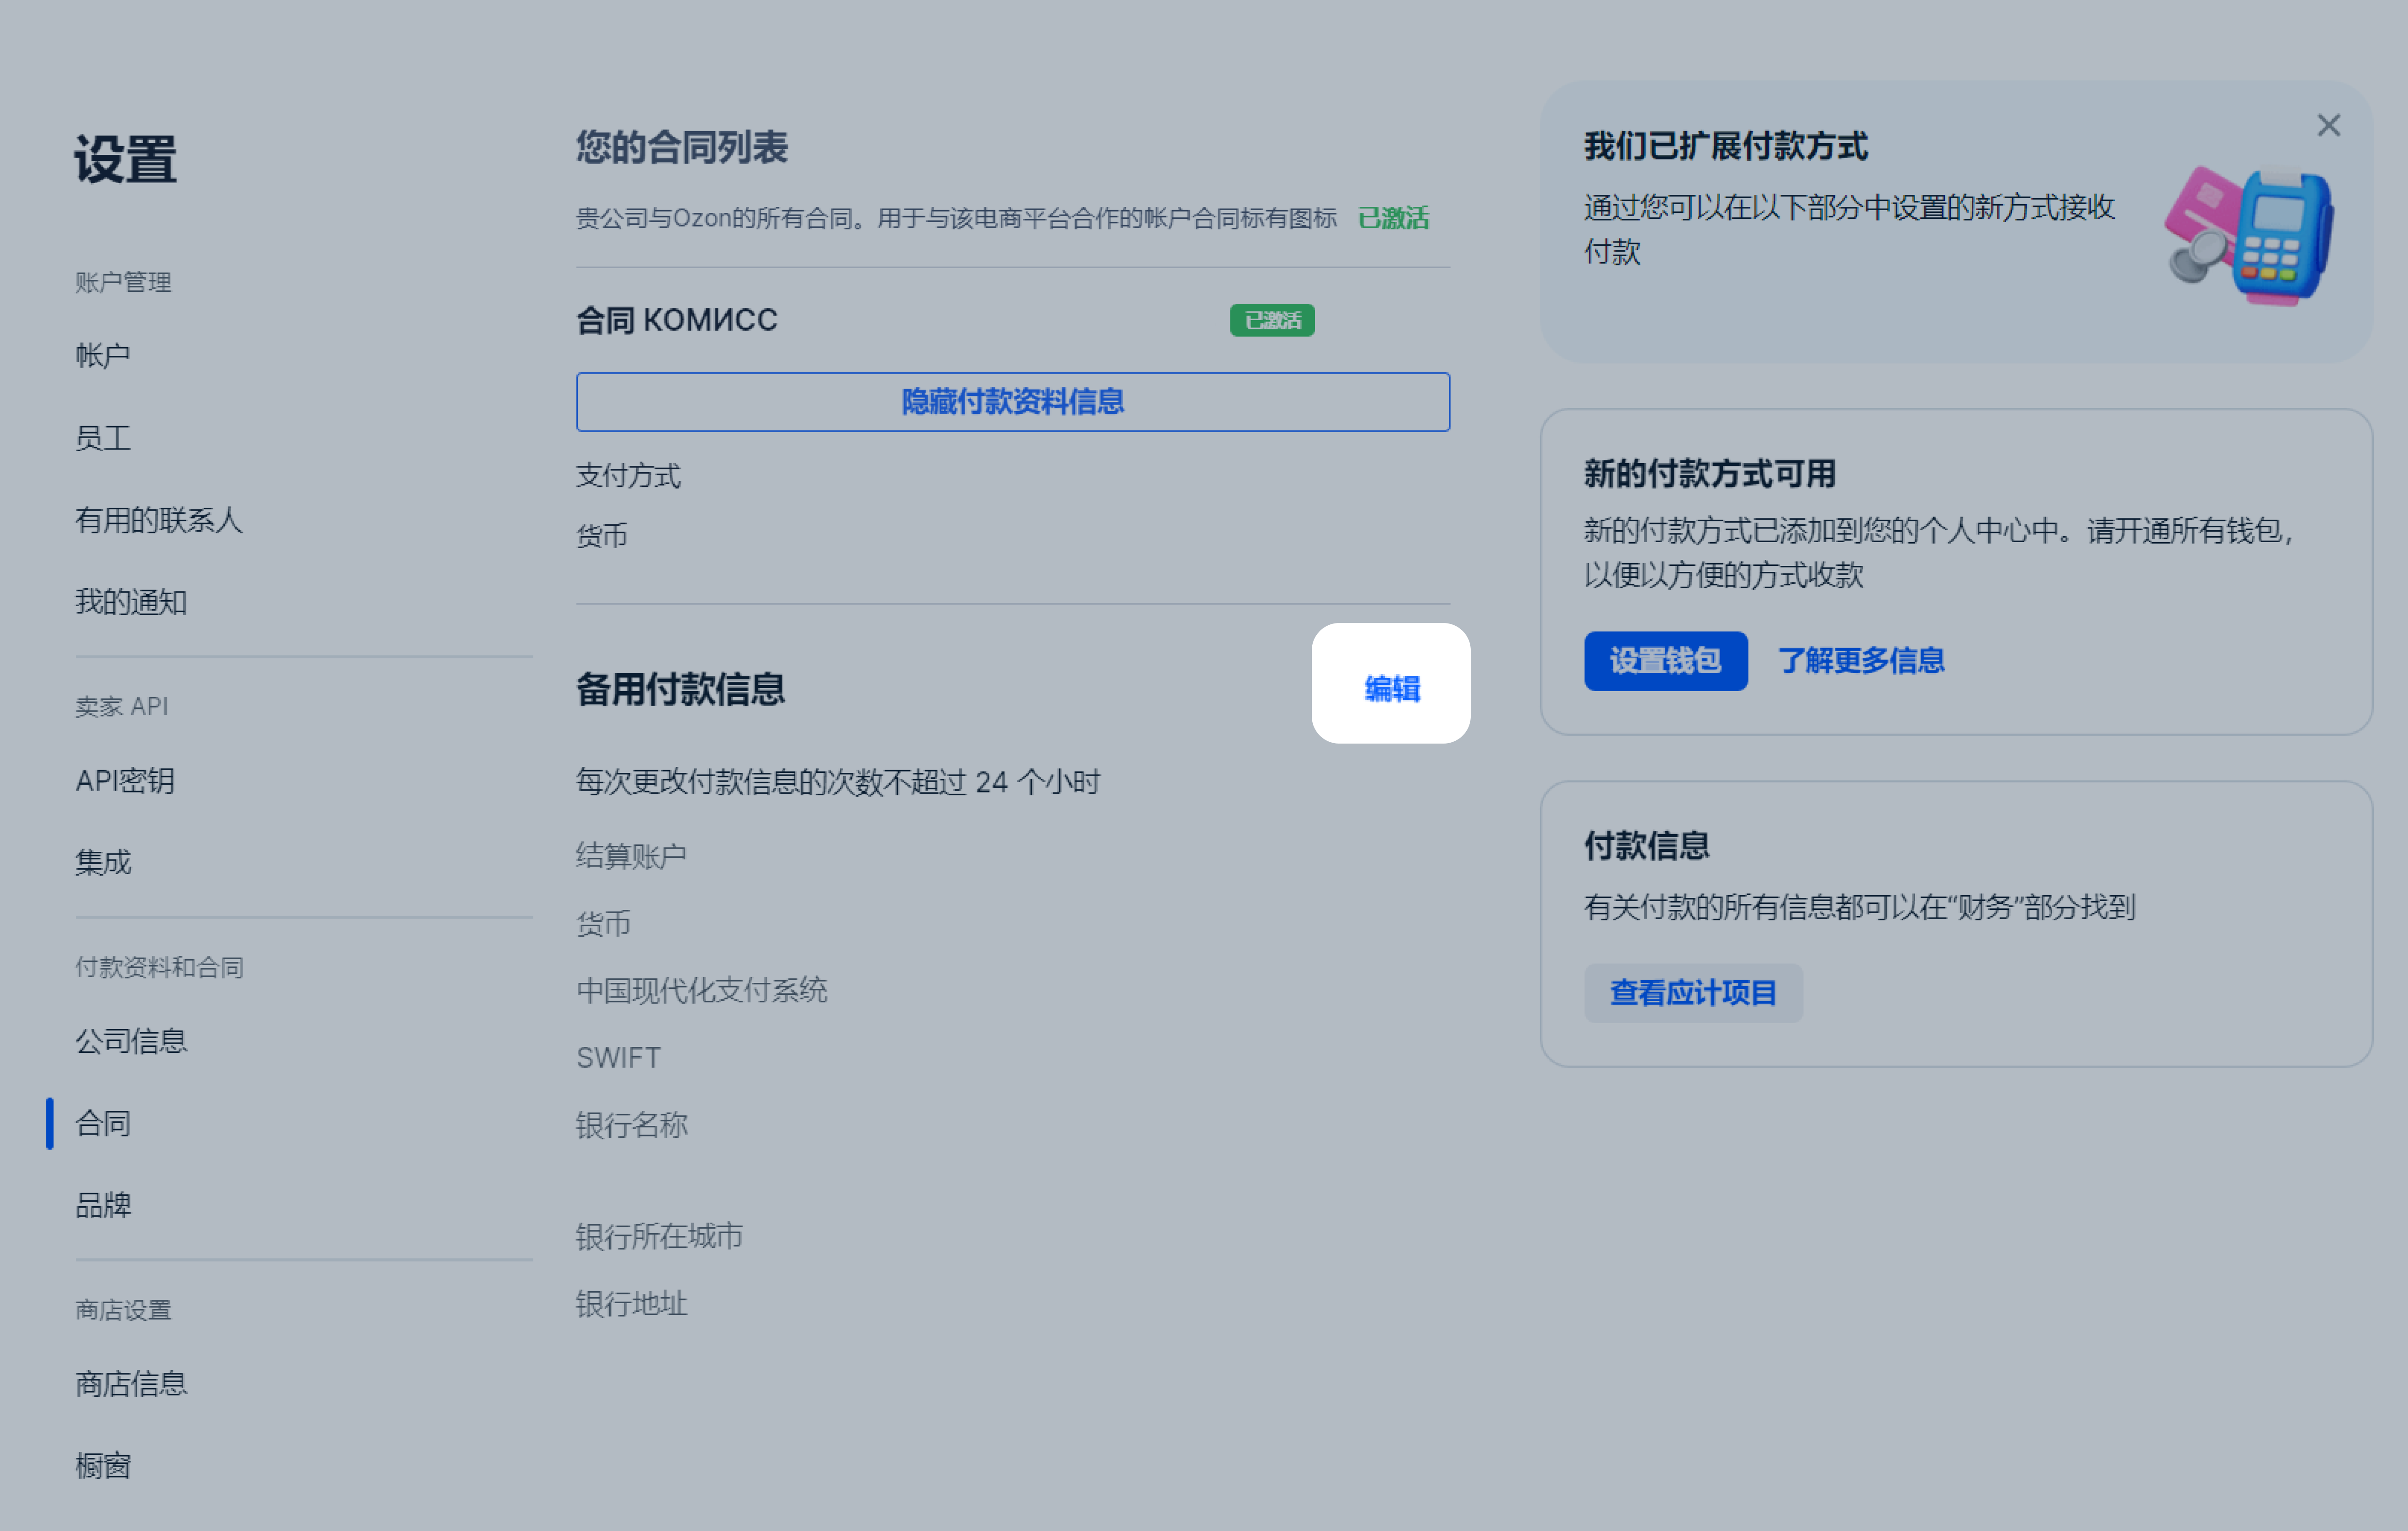Open the API密钥 page

(x=124, y=781)
